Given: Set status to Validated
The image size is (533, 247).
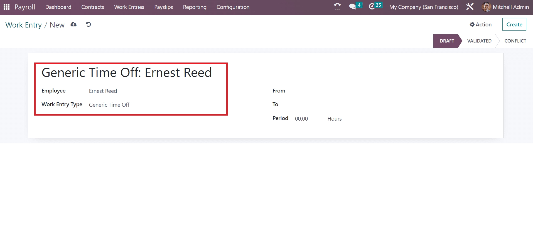Looking at the screenshot, I should click(479, 41).
